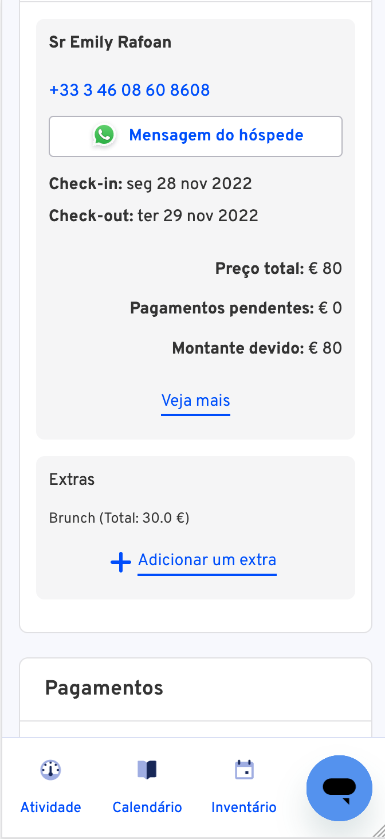The width and height of the screenshot is (385, 839).
Task: Switch to the Calendário tab label
Action: pyautogui.click(x=147, y=807)
